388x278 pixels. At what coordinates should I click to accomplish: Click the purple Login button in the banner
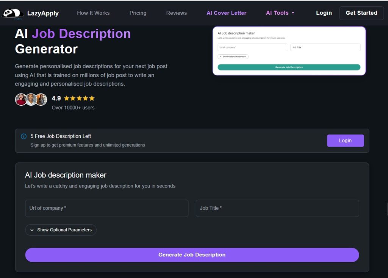point(345,141)
